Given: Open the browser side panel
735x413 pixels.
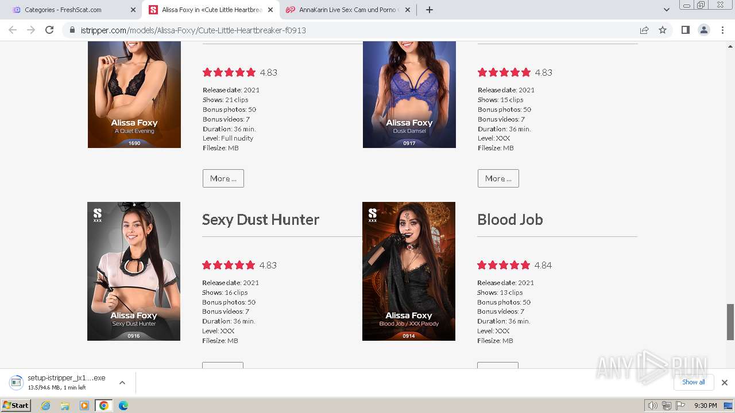Looking at the screenshot, I should tap(685, 30).
